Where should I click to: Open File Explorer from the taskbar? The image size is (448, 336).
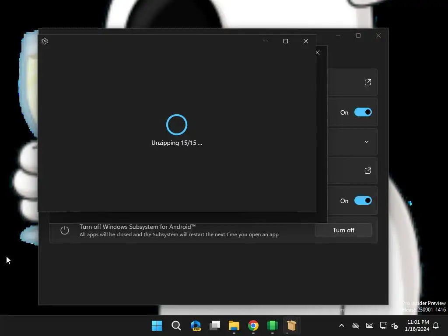pyautogui.click(x=234, y=325)
